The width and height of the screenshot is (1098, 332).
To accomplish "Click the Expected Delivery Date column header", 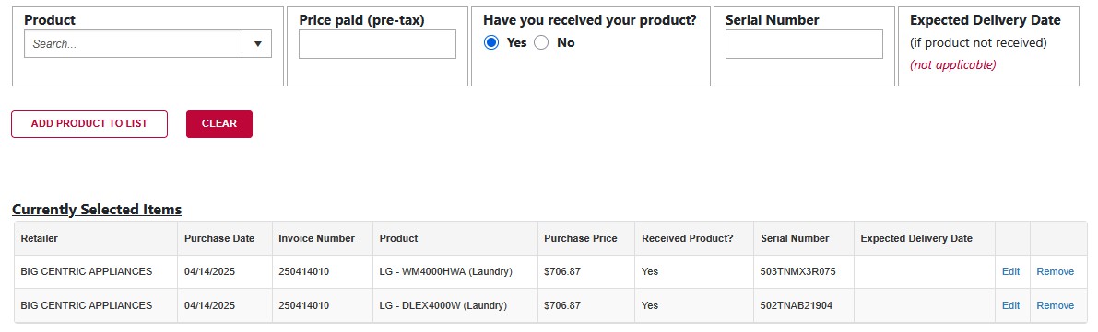I will pos(916,238).
